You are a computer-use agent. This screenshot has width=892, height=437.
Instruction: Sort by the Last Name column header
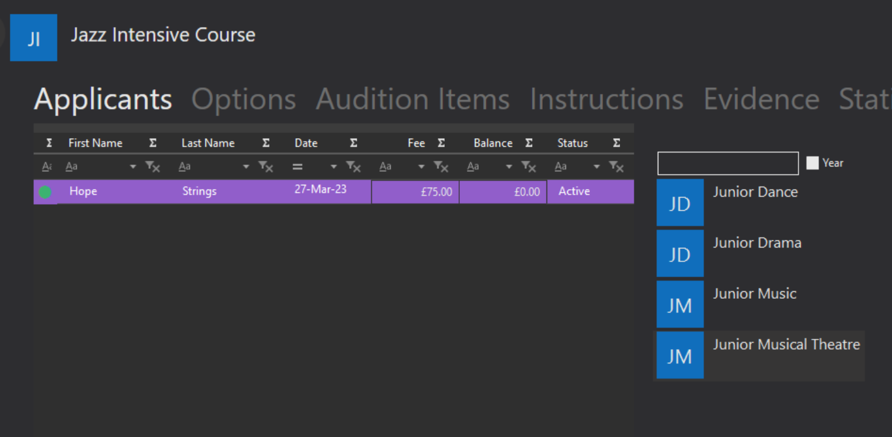(x=208, y=143)
